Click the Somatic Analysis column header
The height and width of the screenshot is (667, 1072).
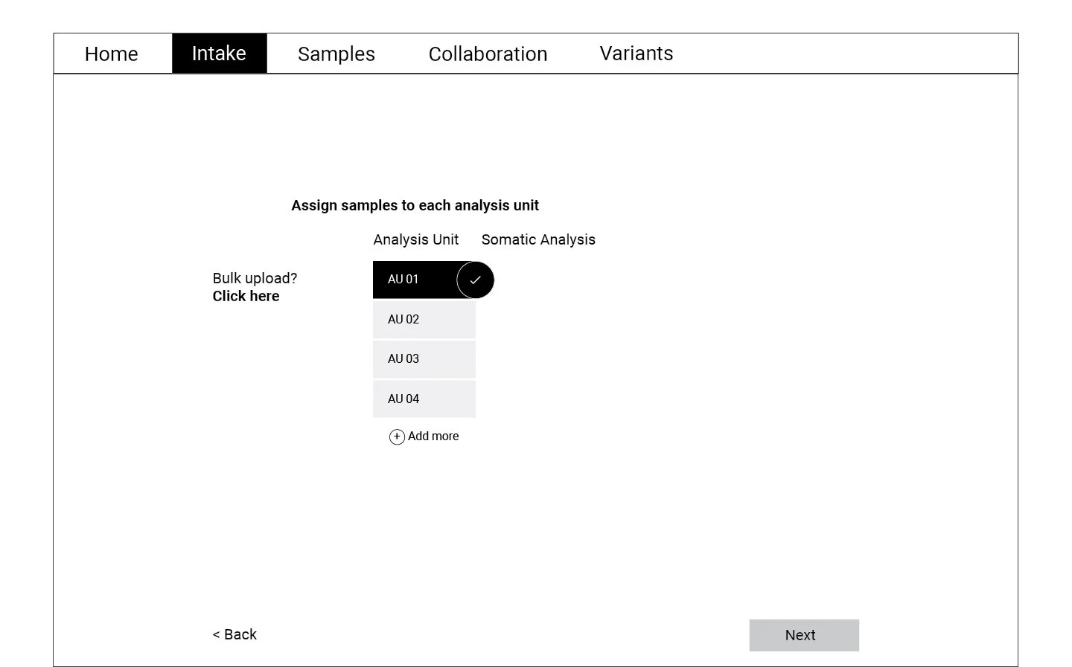(x=538, y=239)
